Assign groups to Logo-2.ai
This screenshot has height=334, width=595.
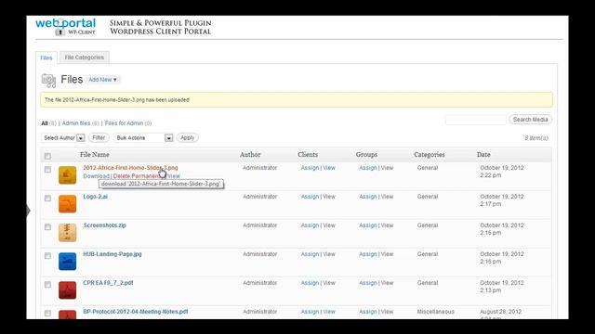[x=368, y=197]
